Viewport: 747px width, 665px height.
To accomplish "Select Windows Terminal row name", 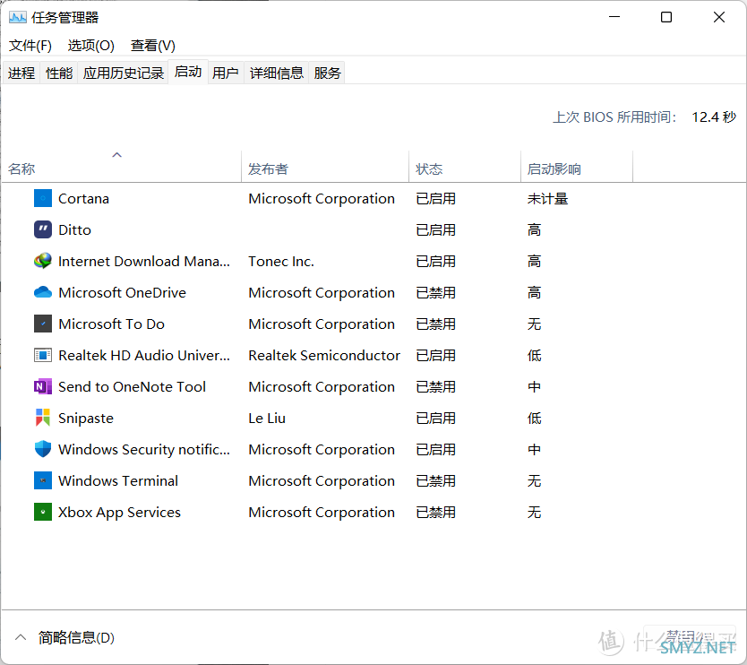I will click(118, 480).
